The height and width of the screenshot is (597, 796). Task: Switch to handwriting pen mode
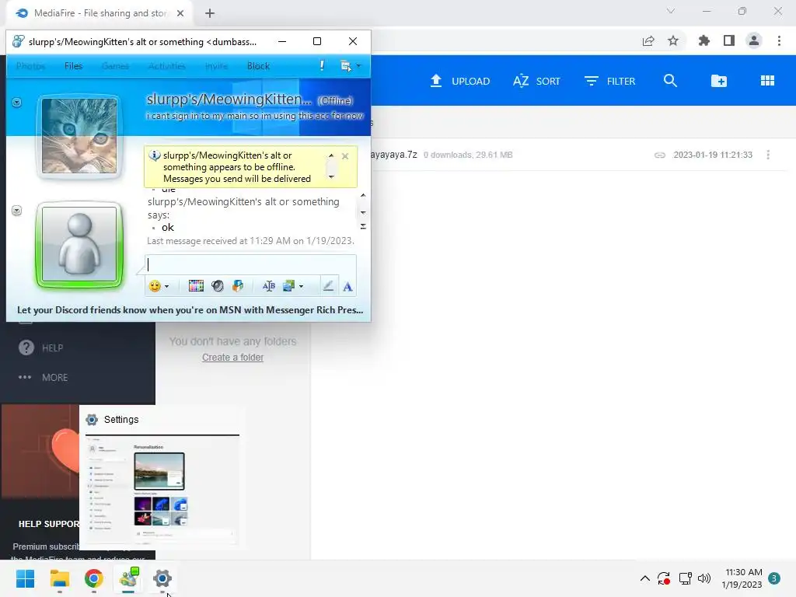coord(329,286)
